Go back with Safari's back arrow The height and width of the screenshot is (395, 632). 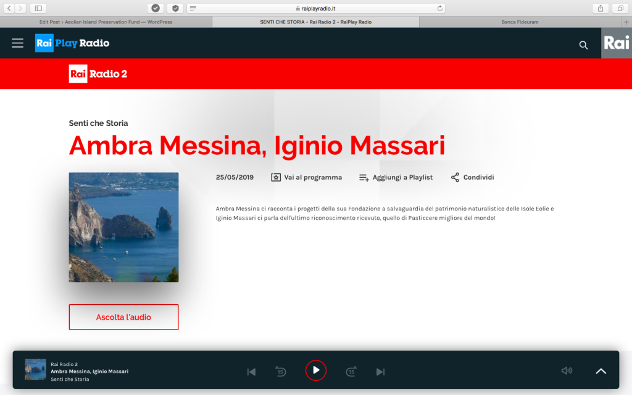tap(9, 8)
